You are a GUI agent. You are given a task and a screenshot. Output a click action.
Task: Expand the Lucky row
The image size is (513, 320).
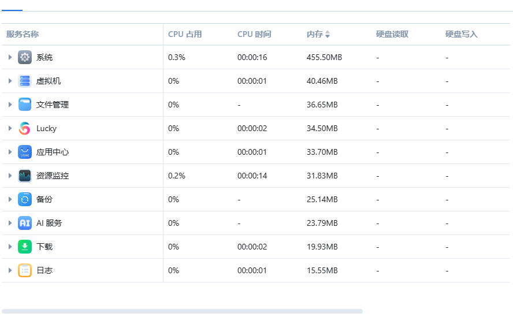(x=10, y=128)
